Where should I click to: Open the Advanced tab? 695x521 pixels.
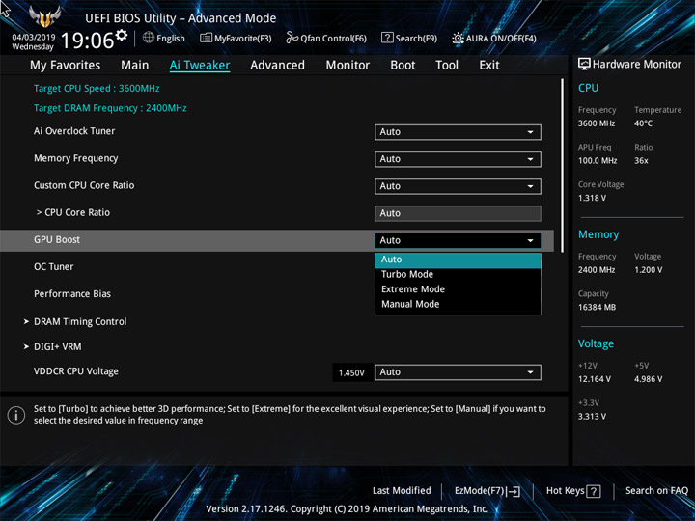(277, 66)
